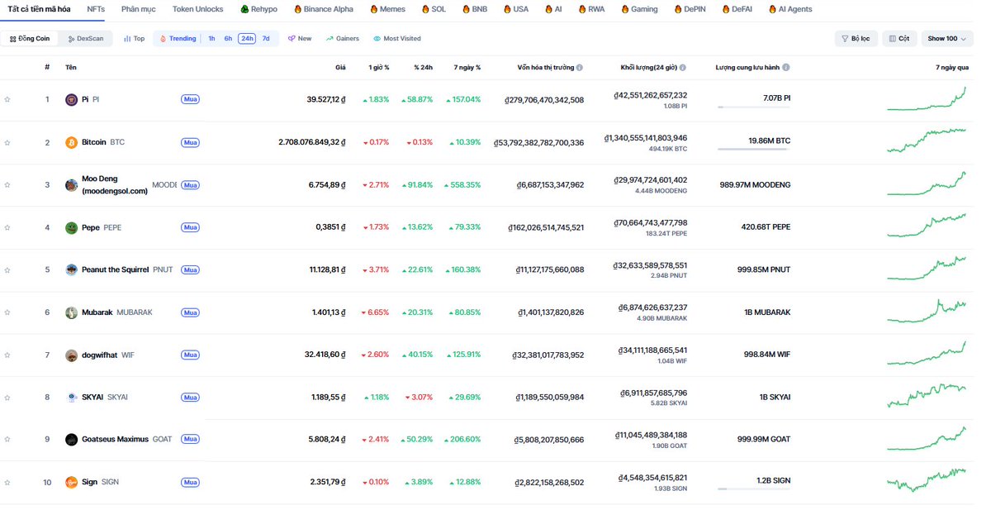This screenshot has height=510, width=991.
Task: Click the Mua button for Pi
Action: click(191, 99)
